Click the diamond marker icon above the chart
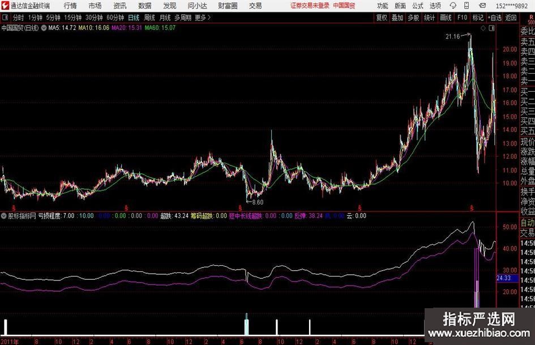The image size is (535, 345). pyautogui.click(x=483, y=28)
